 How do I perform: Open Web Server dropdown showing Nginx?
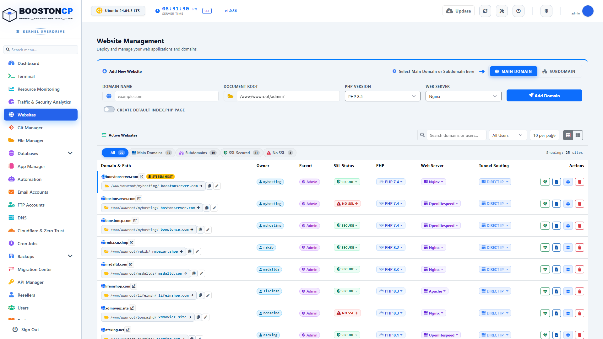(463, 96)
